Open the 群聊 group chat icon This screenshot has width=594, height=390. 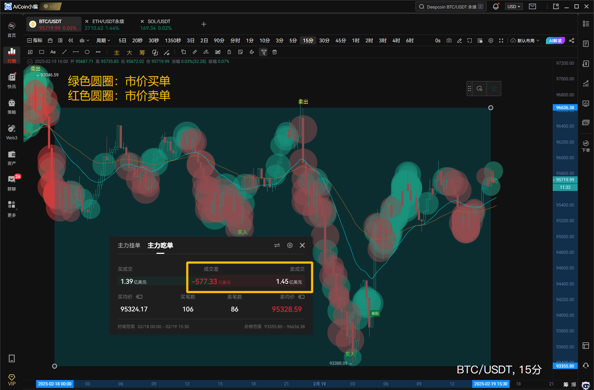(x=12, y=183)
